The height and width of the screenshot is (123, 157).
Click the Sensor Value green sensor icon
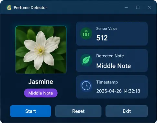coord(86,33)
